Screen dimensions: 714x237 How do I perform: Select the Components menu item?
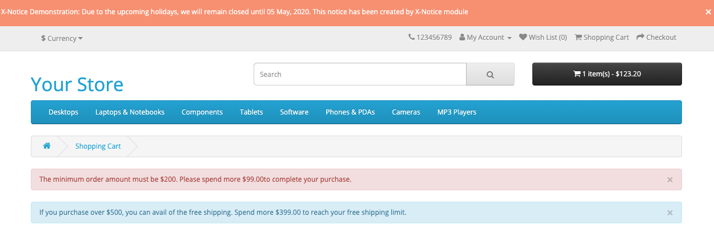click(202, 112)
